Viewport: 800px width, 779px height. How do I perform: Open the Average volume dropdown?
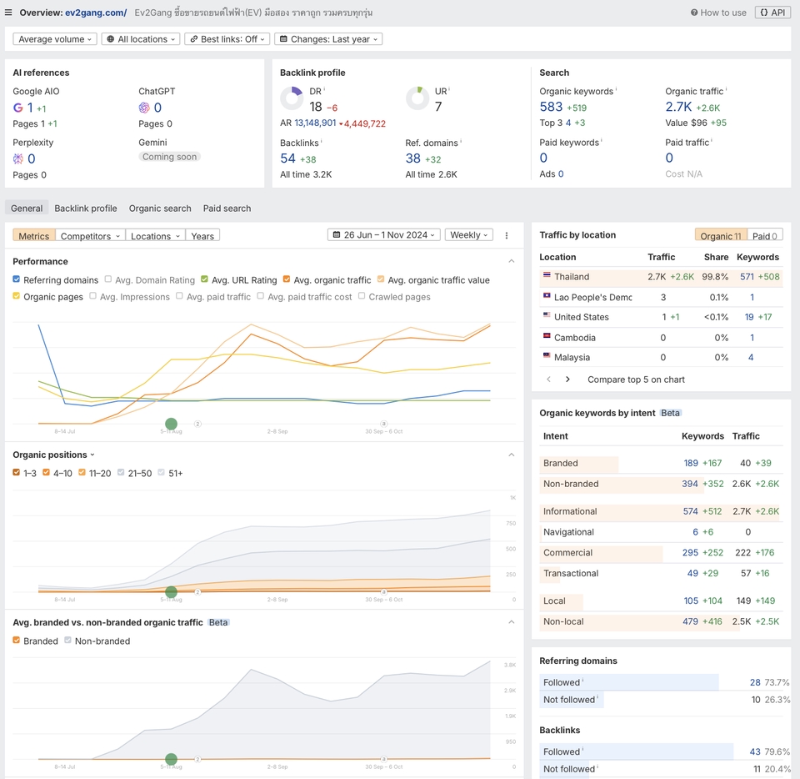[x=54, y=38]
